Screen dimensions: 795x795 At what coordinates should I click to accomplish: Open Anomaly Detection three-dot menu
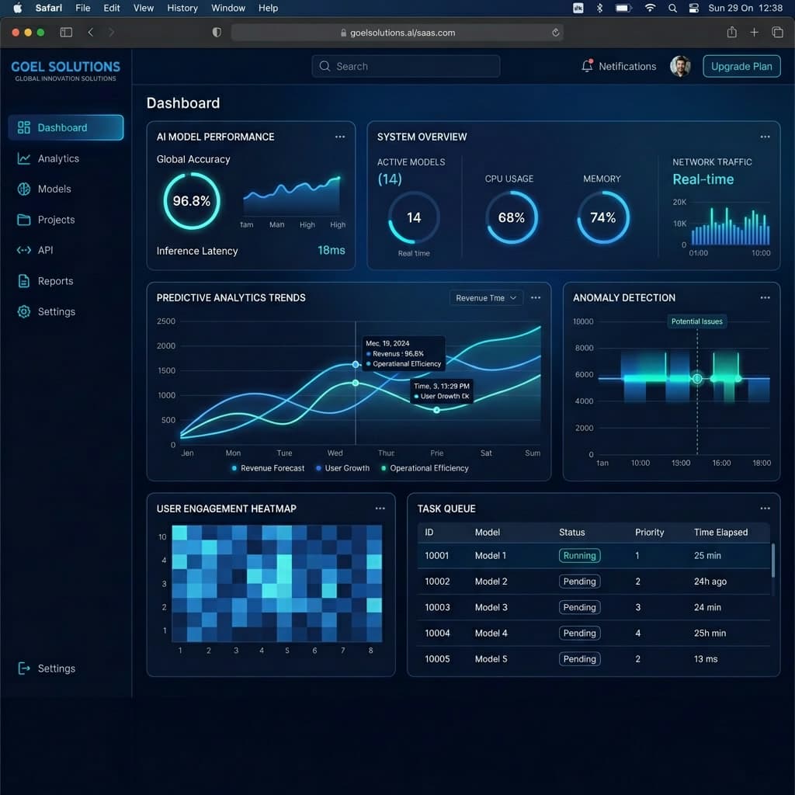pos(765,297)
